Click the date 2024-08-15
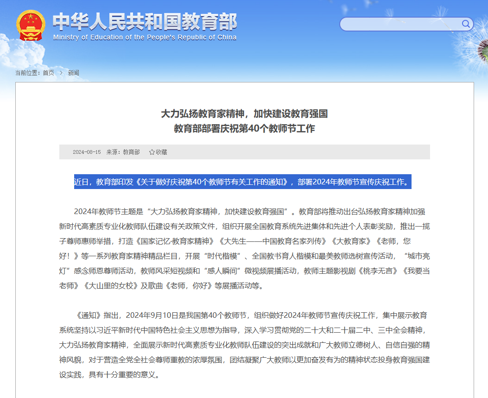 tap(87, 152)
